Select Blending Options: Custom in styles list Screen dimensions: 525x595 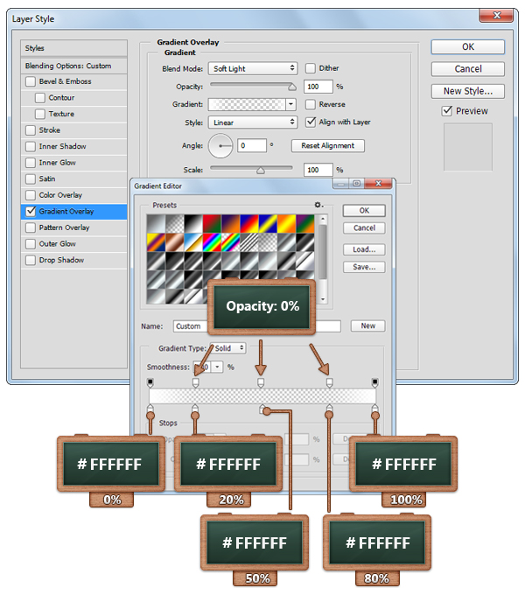coord(74,66)
